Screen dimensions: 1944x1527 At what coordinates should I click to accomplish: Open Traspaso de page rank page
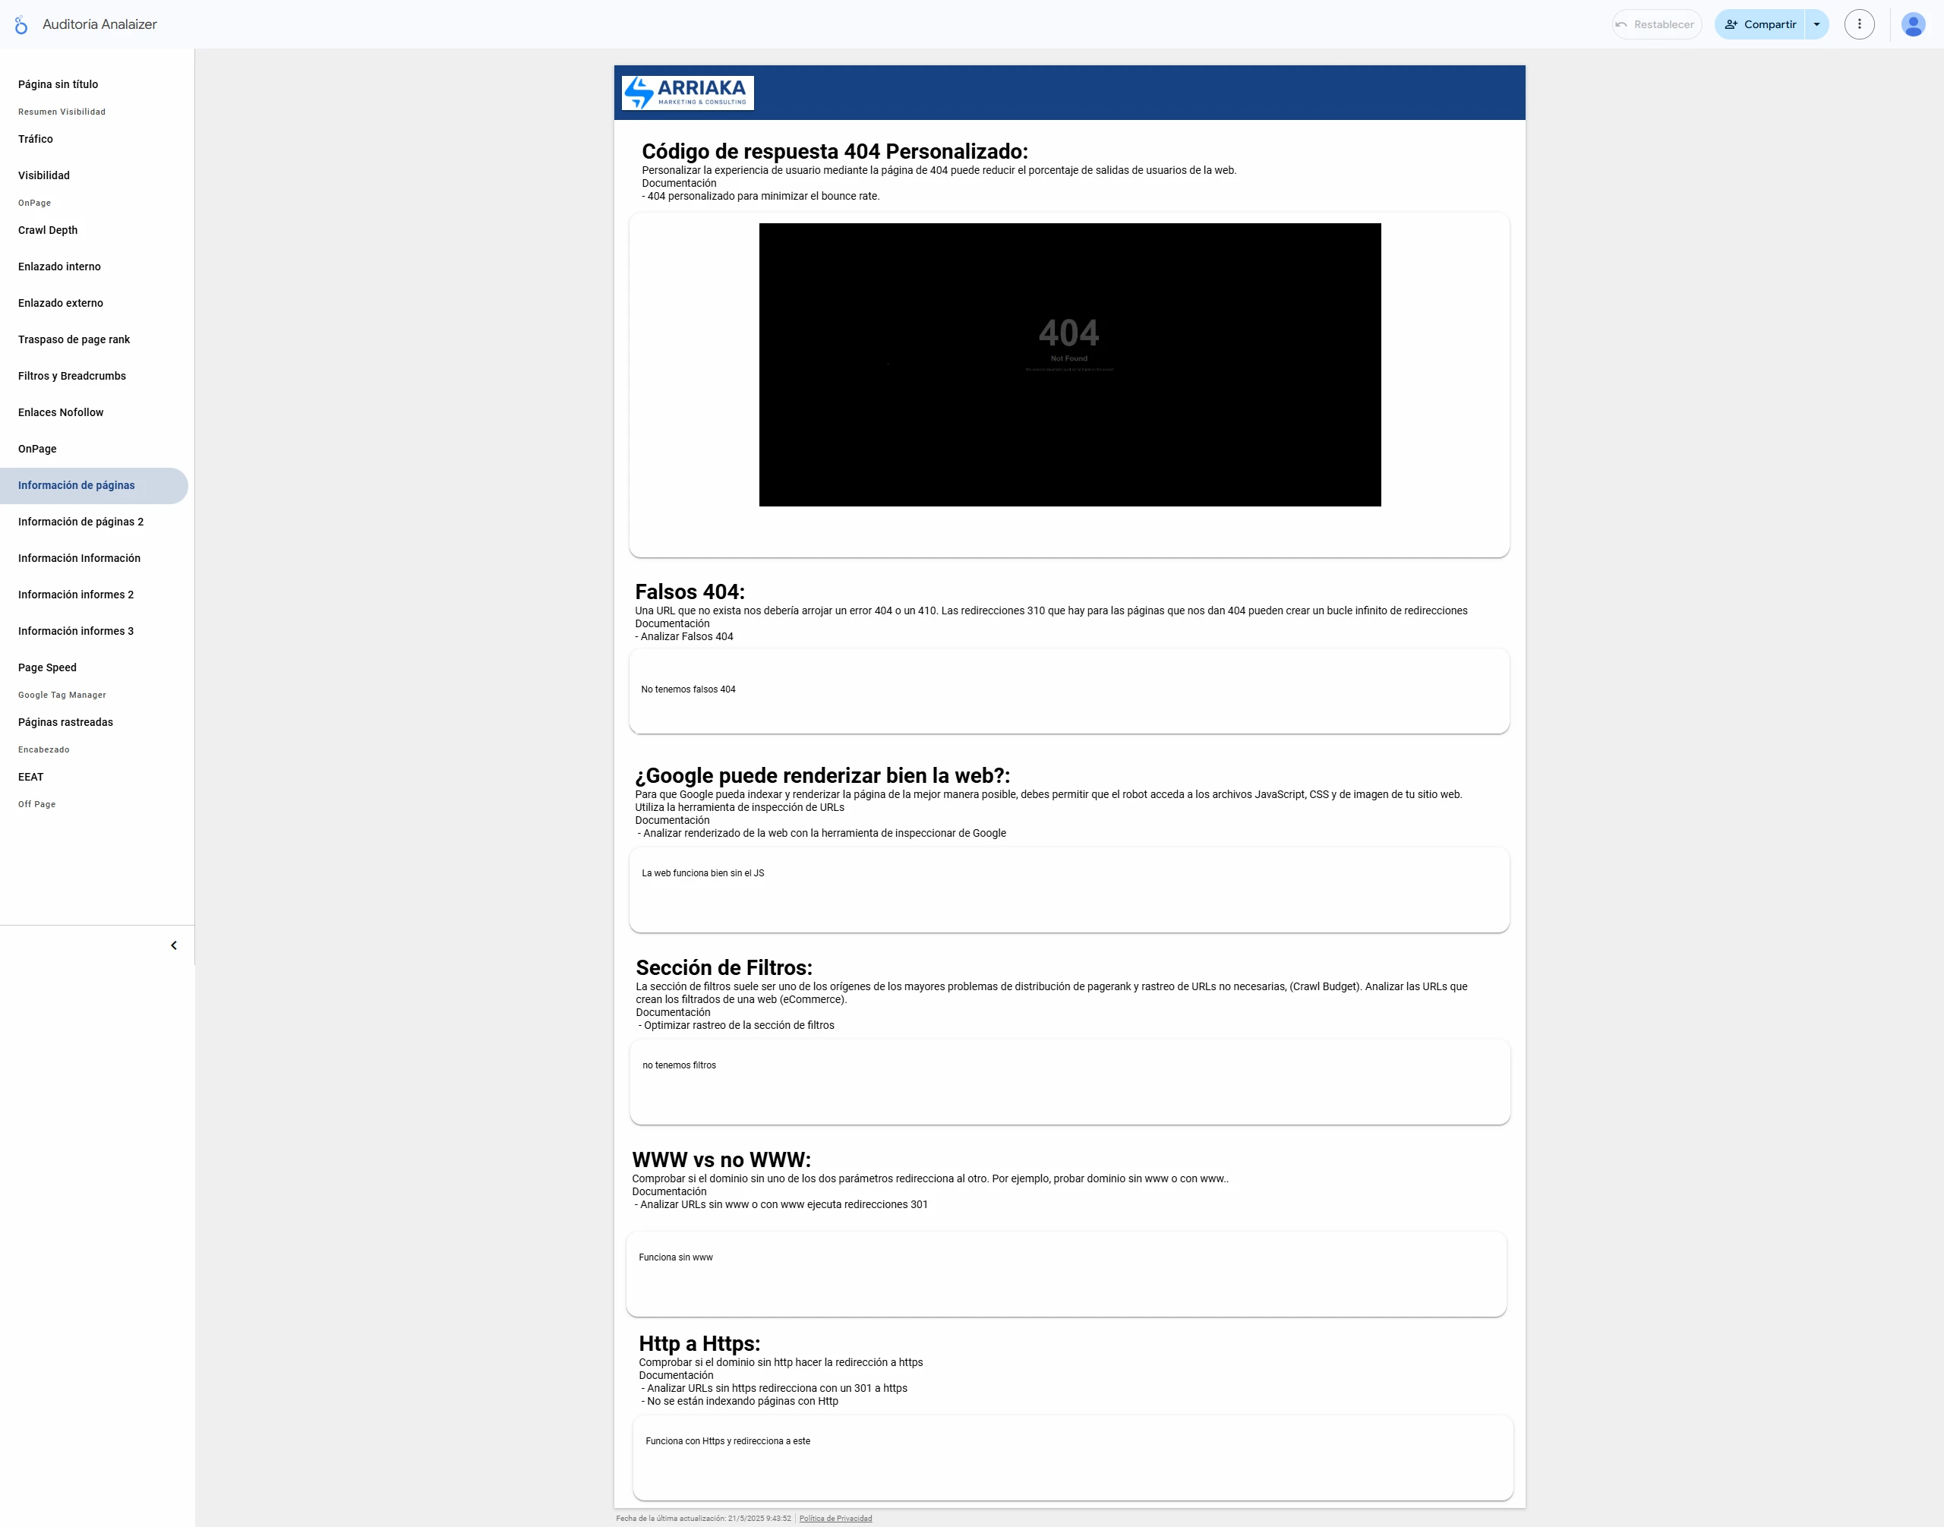[x=74, y=339]
